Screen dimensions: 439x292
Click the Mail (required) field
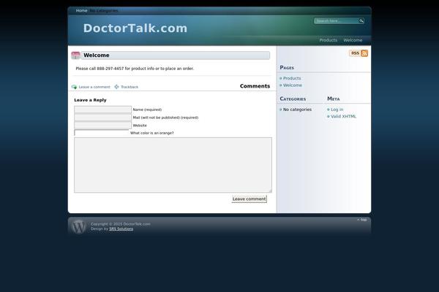(102, 118)
